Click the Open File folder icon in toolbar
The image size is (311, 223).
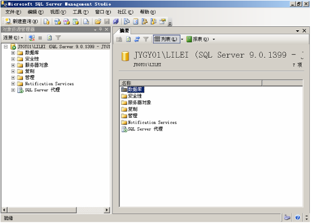coord(98,21)
